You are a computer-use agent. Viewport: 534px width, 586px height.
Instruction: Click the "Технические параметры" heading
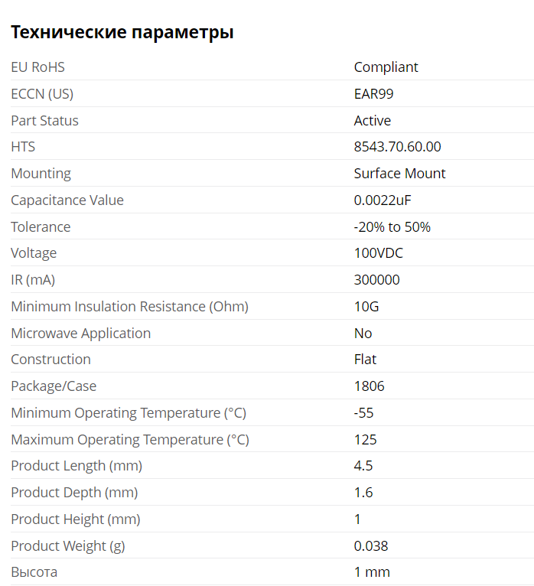[x=122, y=32]
